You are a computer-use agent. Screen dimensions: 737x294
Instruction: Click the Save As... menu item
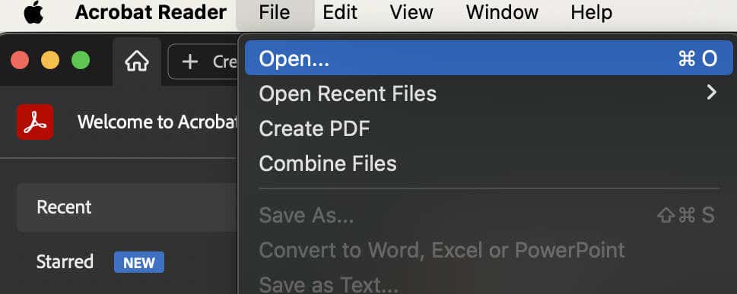[489, 215]
